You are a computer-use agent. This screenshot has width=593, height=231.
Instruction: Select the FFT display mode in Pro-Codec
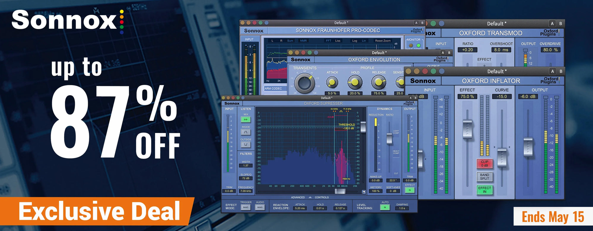(x=329, y=41)
